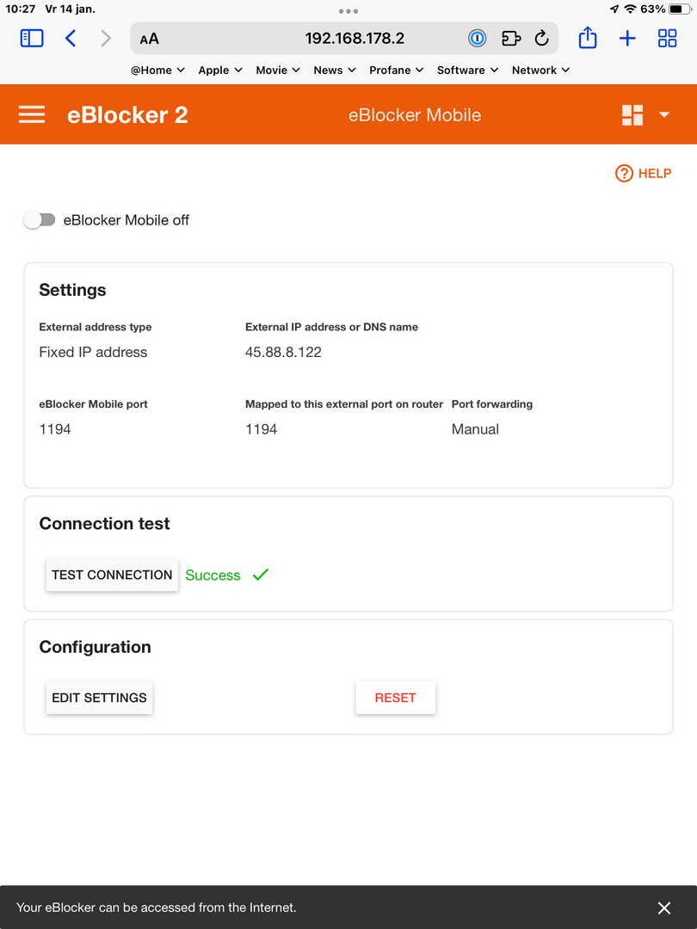Click 'Mapped to this external port on router' label
Viewport: 697px width, 929px height.
click(344, 404)
